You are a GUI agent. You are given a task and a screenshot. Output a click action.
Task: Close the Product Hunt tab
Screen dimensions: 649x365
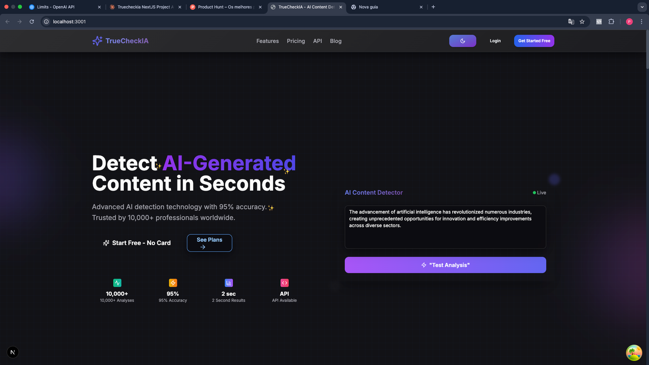pyautogui.click(x=260, y=7)
